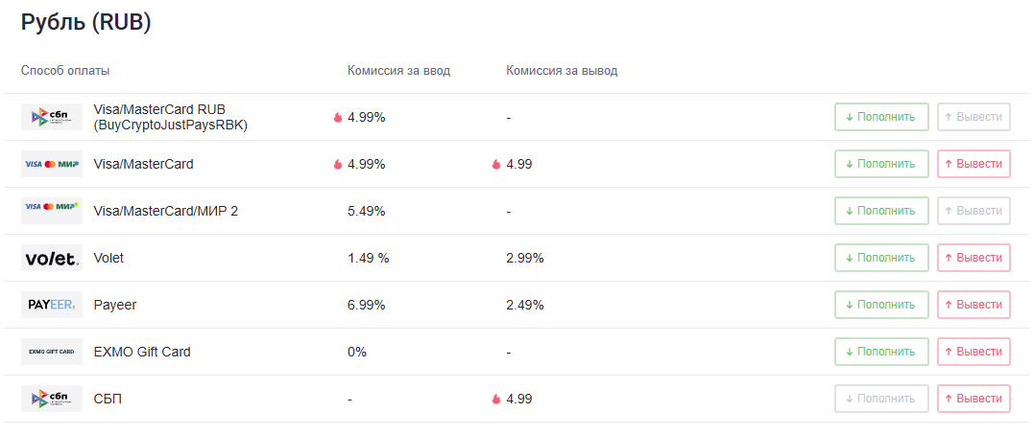Withdraw through Volet

974,258
